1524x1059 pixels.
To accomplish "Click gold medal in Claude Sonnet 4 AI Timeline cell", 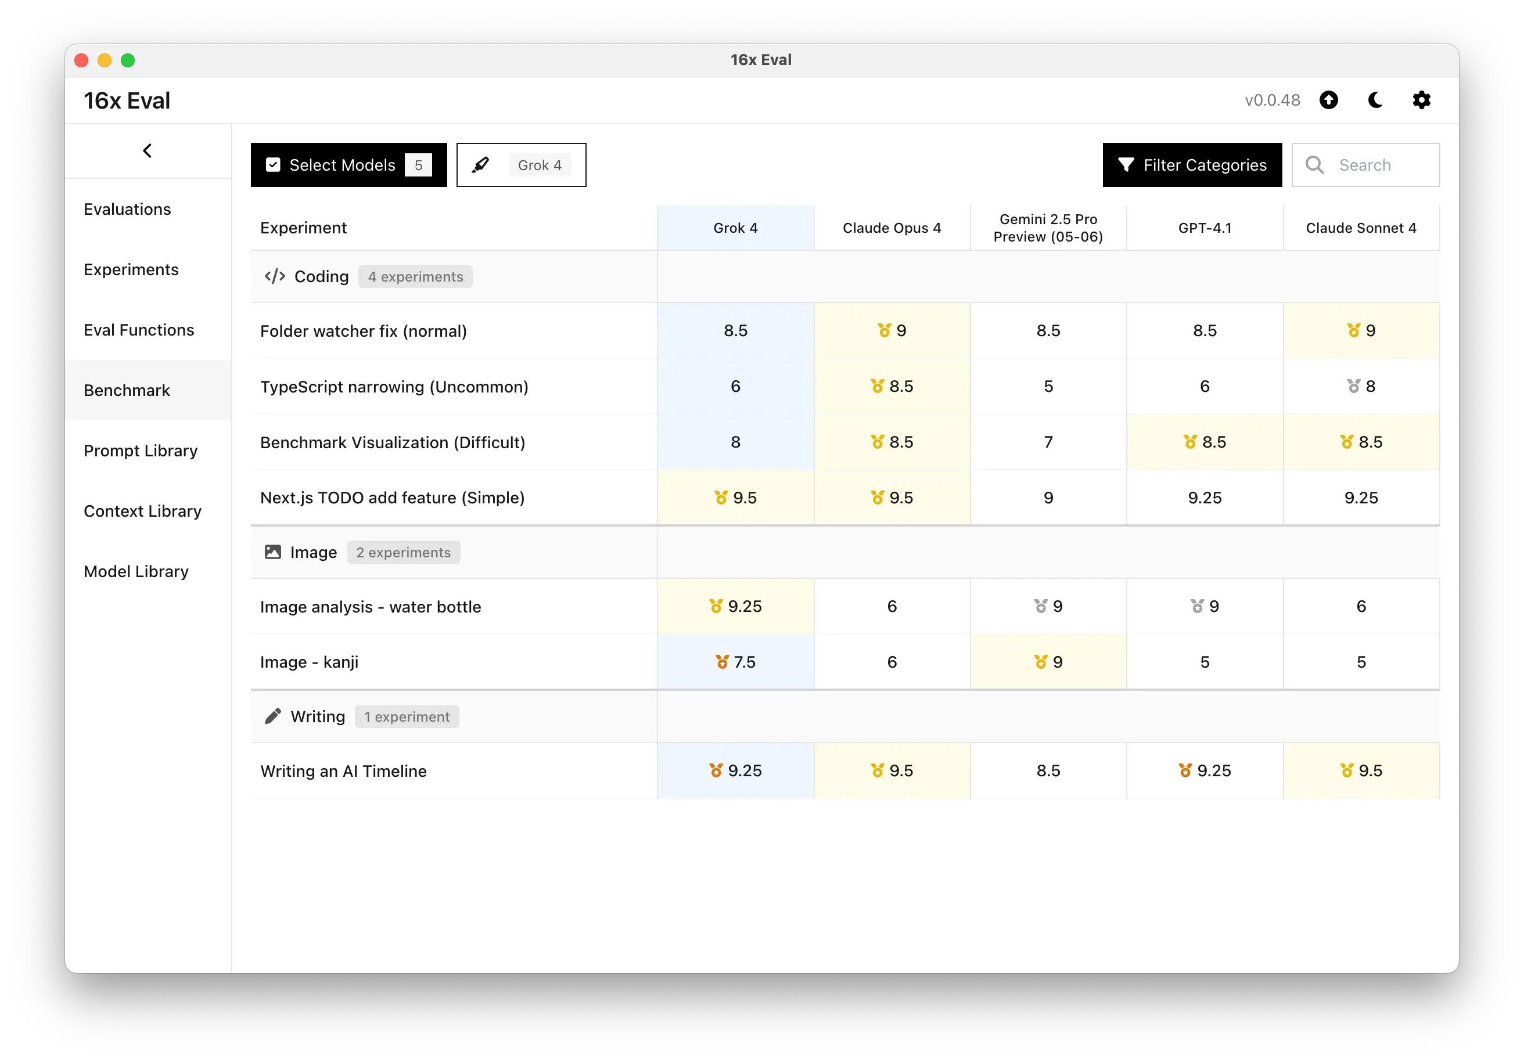I will click(1347, 770).
